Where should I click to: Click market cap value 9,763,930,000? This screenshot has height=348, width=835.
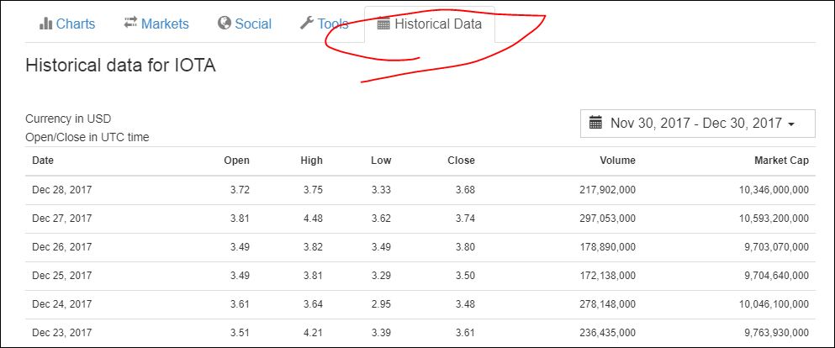click(778, 333)
